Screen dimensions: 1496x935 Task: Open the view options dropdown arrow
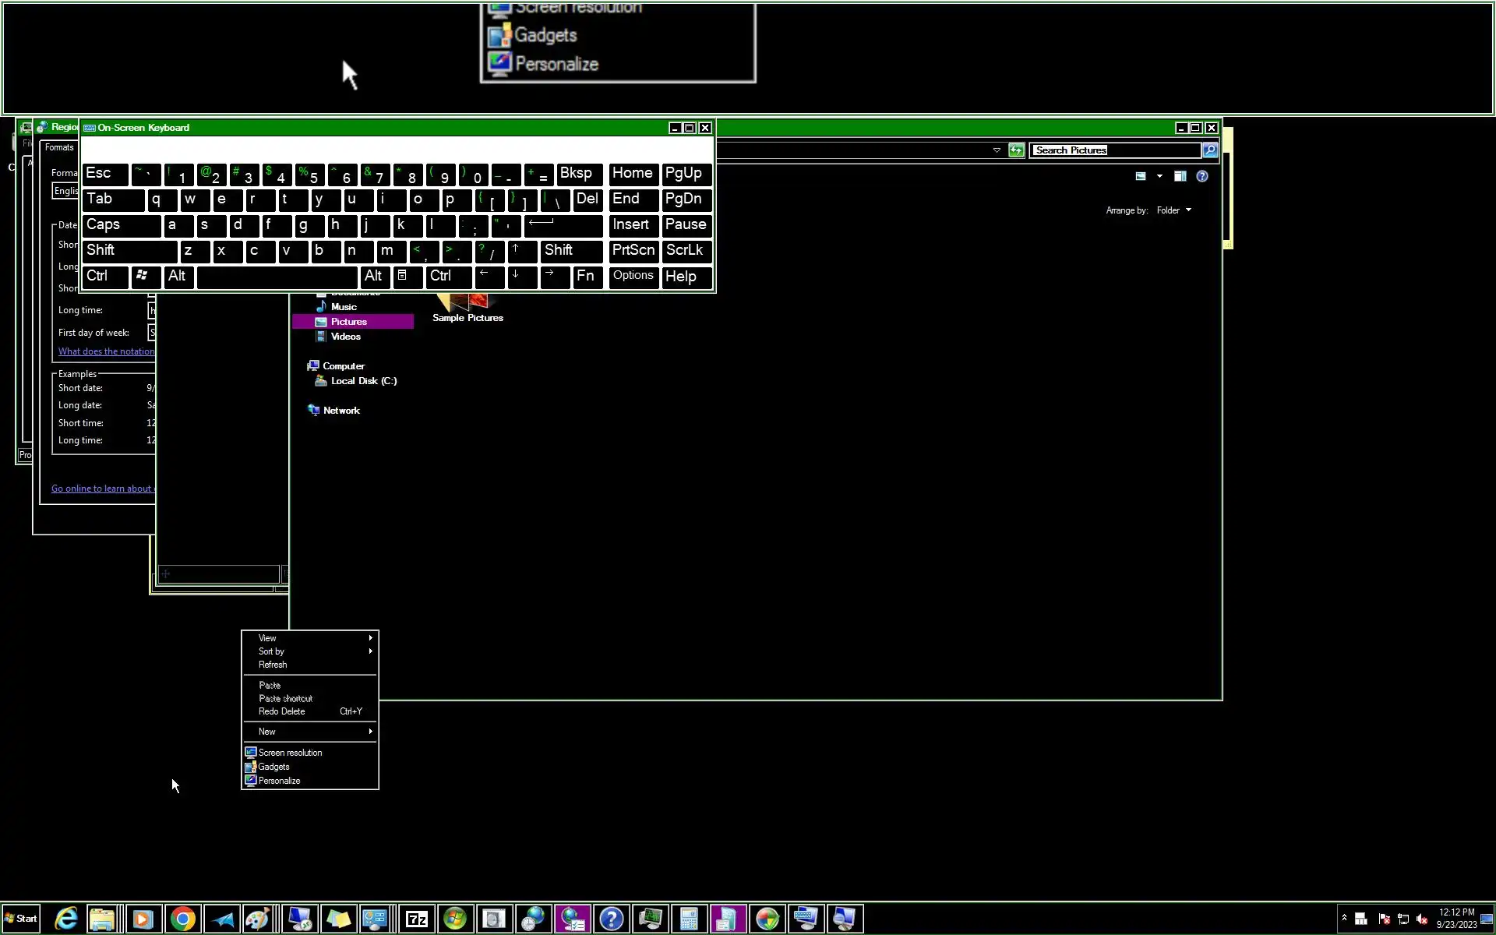(x=1159, y=176)
